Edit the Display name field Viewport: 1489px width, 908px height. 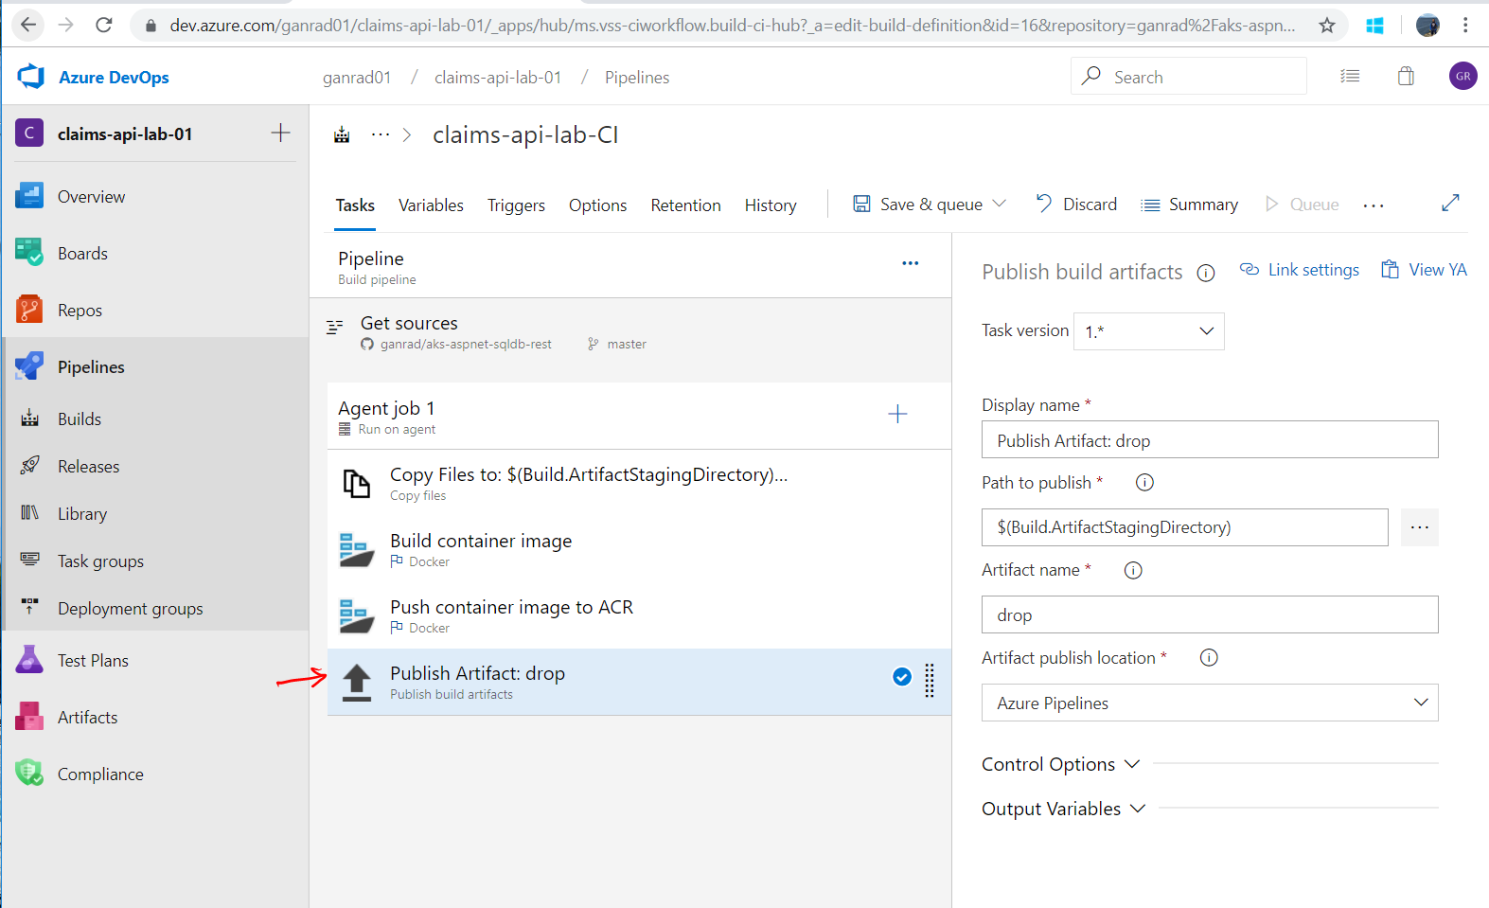tap(1210, 440)
